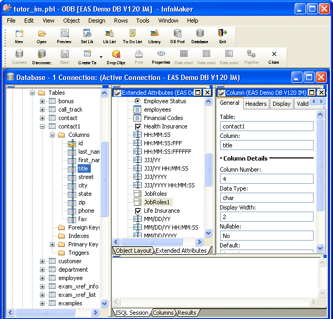Open the Library painter icon
333x319 pixels.
[154, 36]
